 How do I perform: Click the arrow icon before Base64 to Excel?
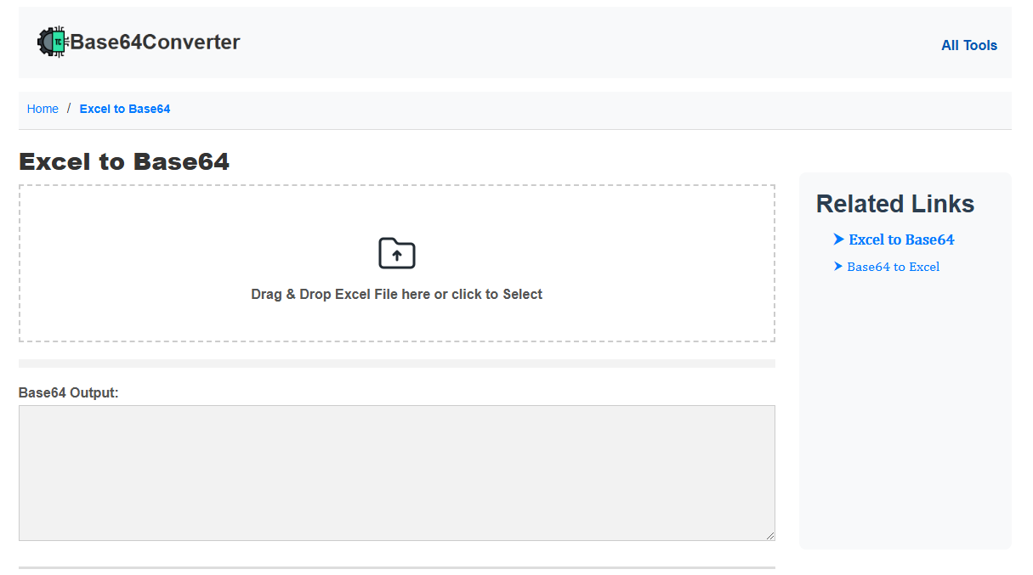(x=838, y=267)
